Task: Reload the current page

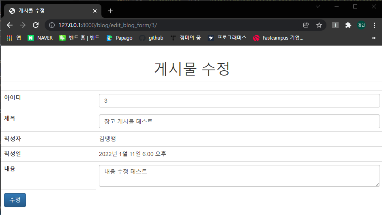Action: tap(36, 25)
